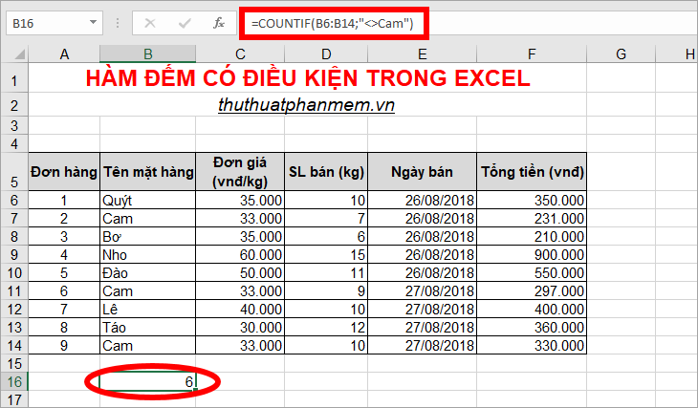Select the 27/08/2018 date in row 14
The image size is (698, 408).
[422, 345]
